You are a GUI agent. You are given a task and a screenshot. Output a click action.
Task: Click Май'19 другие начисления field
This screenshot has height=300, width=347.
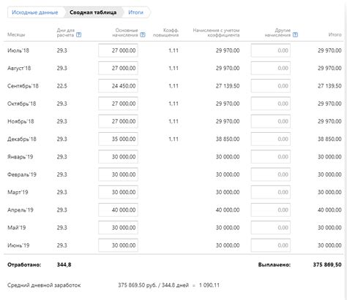(x=271, y=228)
